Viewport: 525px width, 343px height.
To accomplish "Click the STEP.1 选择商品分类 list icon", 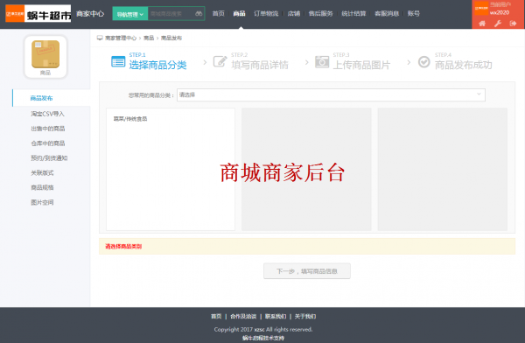I will point(118,61).
